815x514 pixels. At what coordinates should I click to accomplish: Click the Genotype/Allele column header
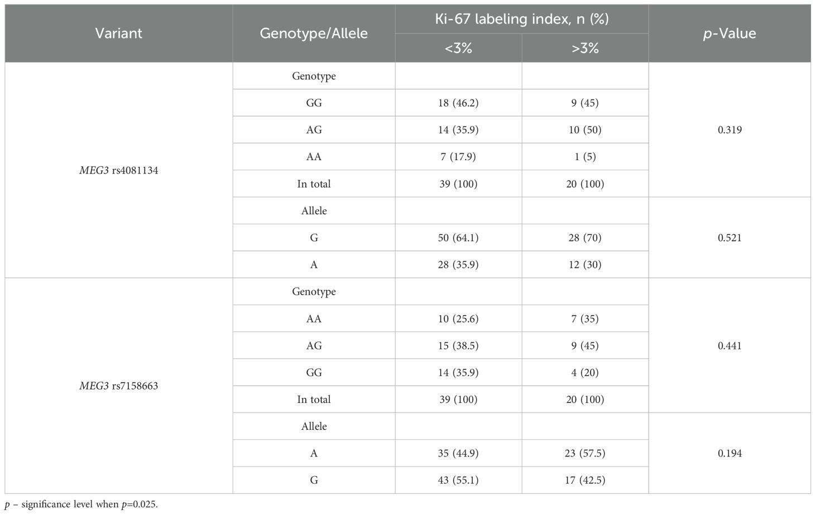[314, 33]
